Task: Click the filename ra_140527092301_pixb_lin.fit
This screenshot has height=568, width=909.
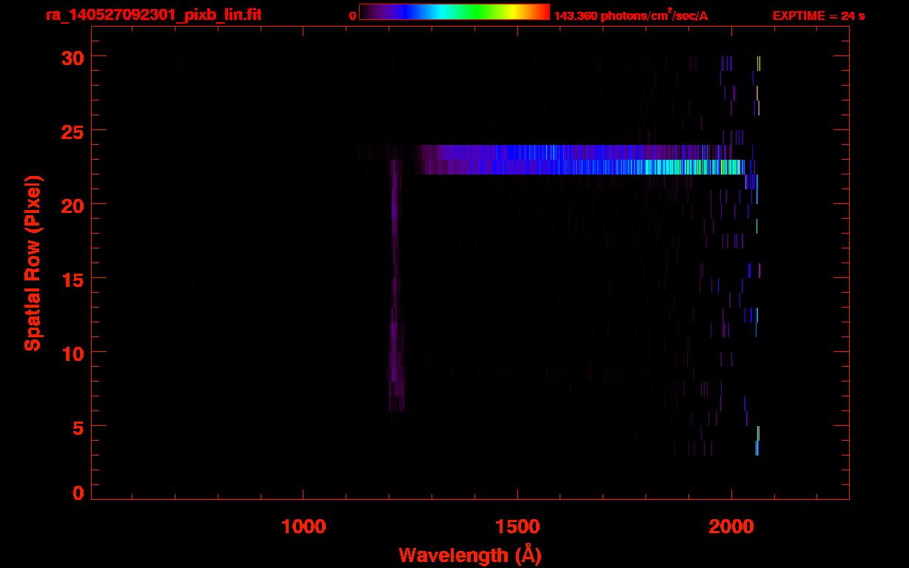Action: pyautogui.click(x=153, y=15)
